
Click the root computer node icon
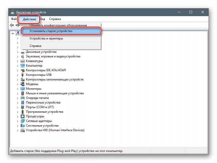pyautogui.click(x=17, y=33)
